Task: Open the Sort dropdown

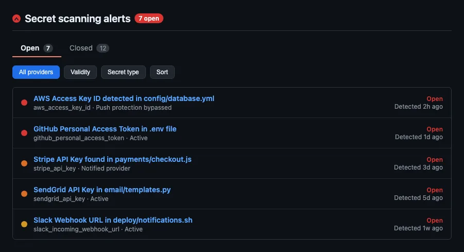Action: 162,72
